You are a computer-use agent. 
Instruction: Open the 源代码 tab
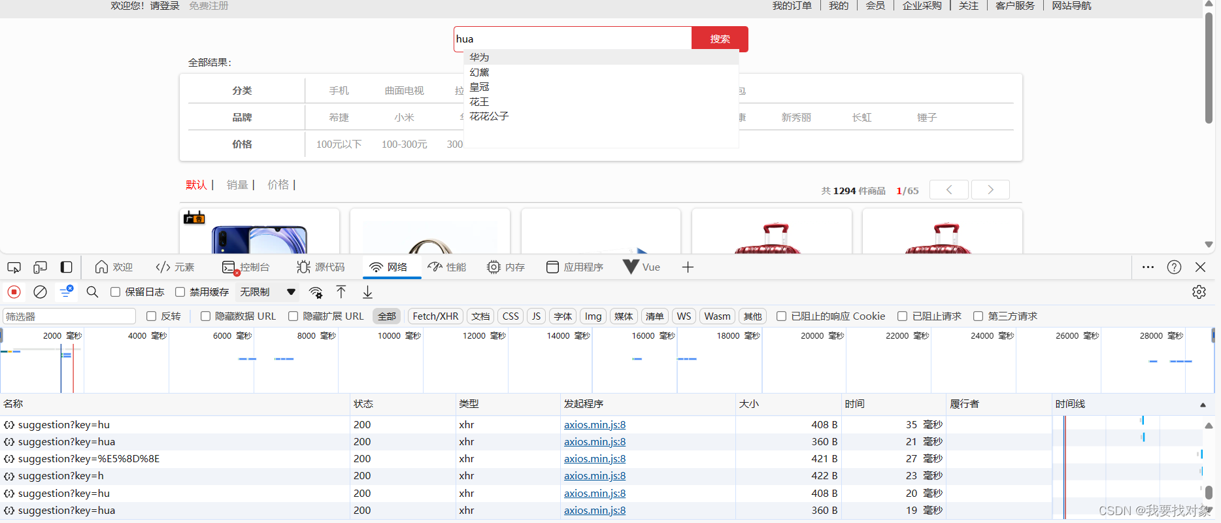coord(320,267)
